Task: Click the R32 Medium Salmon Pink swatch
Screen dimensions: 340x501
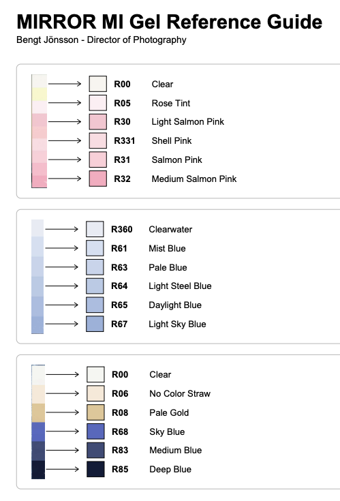Action: tap(97, 179)
